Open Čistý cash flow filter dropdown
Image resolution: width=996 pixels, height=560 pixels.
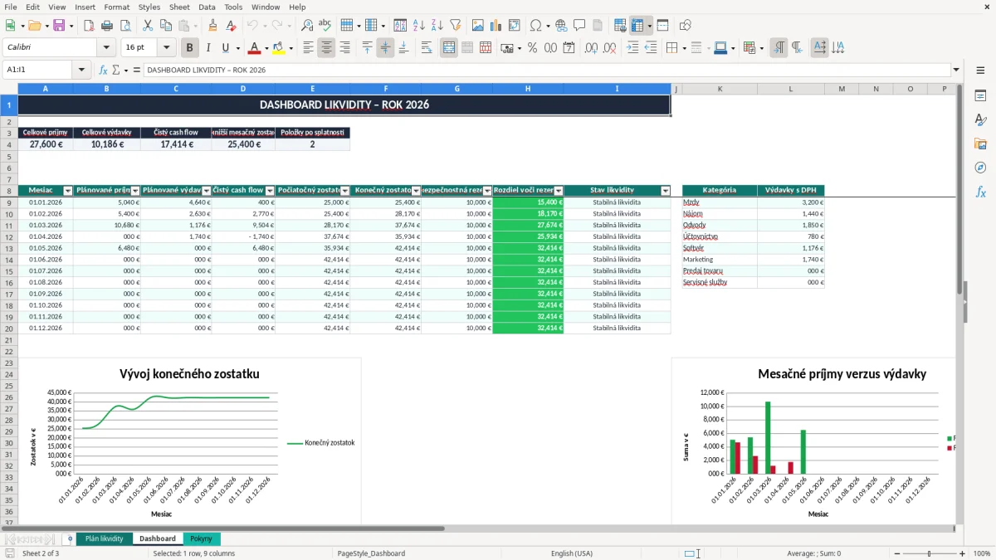270,191
